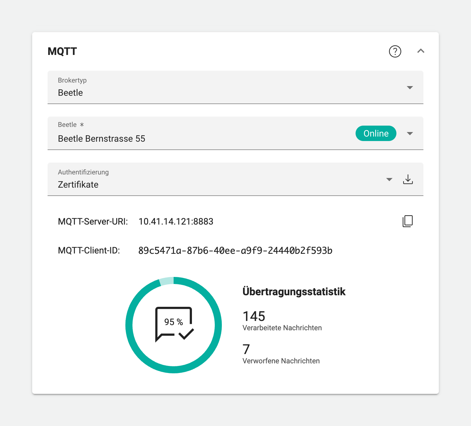This screenshot has height=426, width=471.
Task: Expand the Beetle broker selection list
Action: tap(410, 133)
